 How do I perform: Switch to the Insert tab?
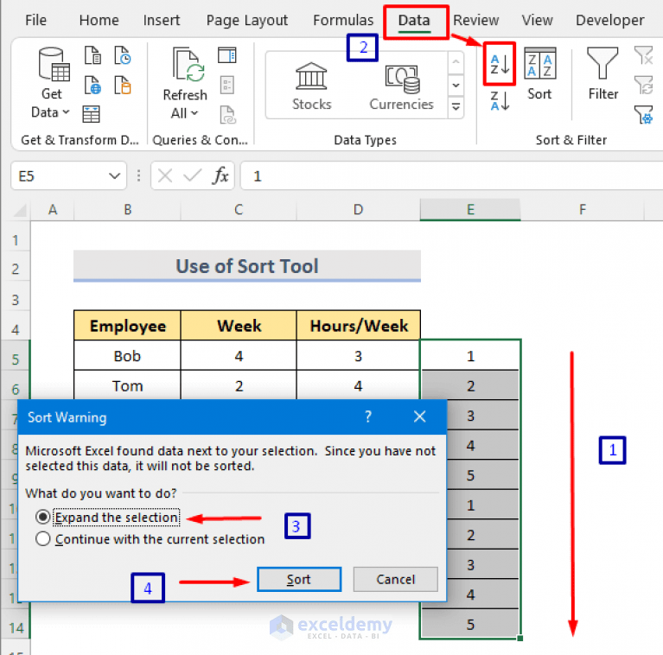tap(161, 20)
